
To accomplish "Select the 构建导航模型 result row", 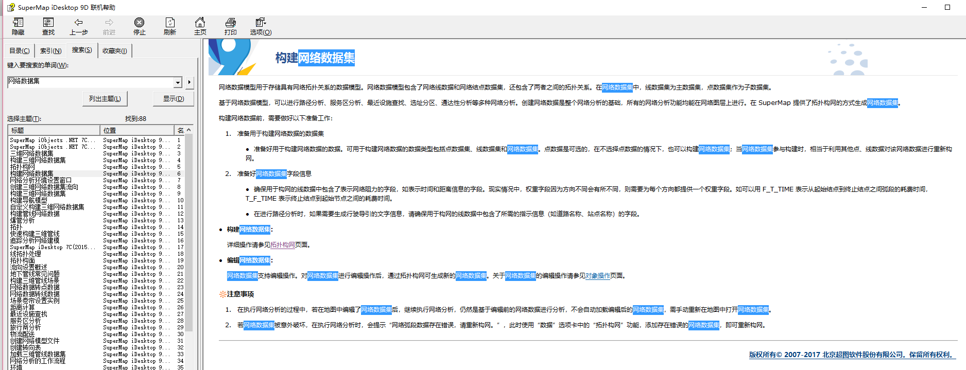I will point(97,200).
